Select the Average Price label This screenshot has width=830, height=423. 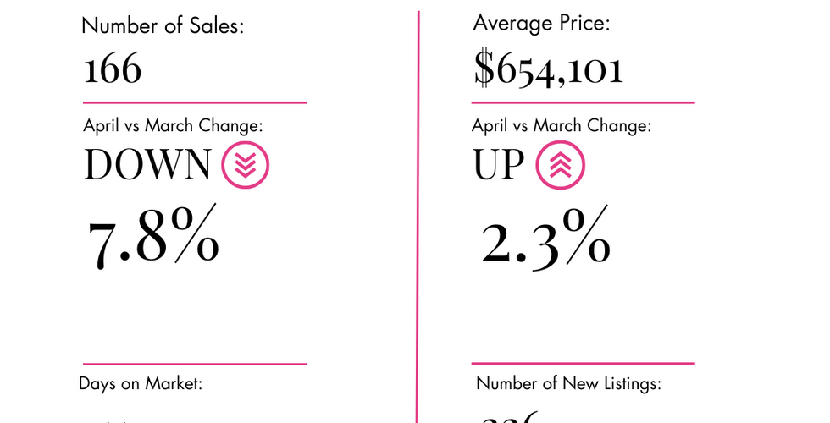click(541, 24)
